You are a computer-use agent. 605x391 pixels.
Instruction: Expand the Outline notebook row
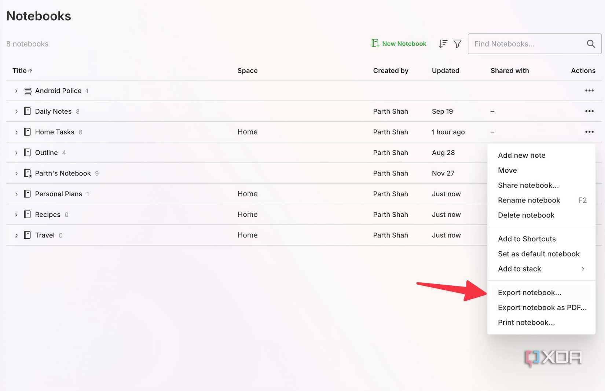[x=16, y=153]
